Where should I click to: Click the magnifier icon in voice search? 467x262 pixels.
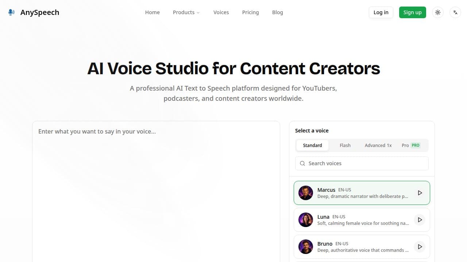coord(302,163)
